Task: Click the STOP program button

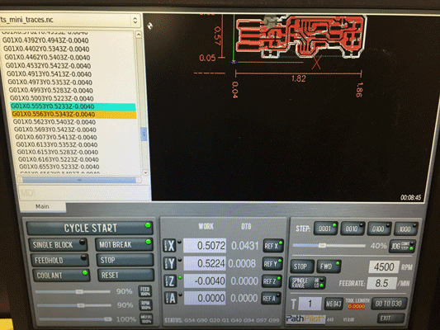Action: (125, 260)
